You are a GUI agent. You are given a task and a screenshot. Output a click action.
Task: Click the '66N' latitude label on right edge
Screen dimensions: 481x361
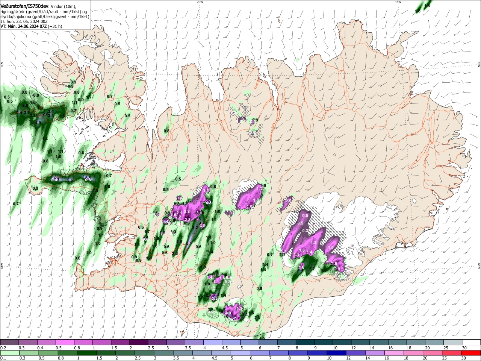coord(479,65)
